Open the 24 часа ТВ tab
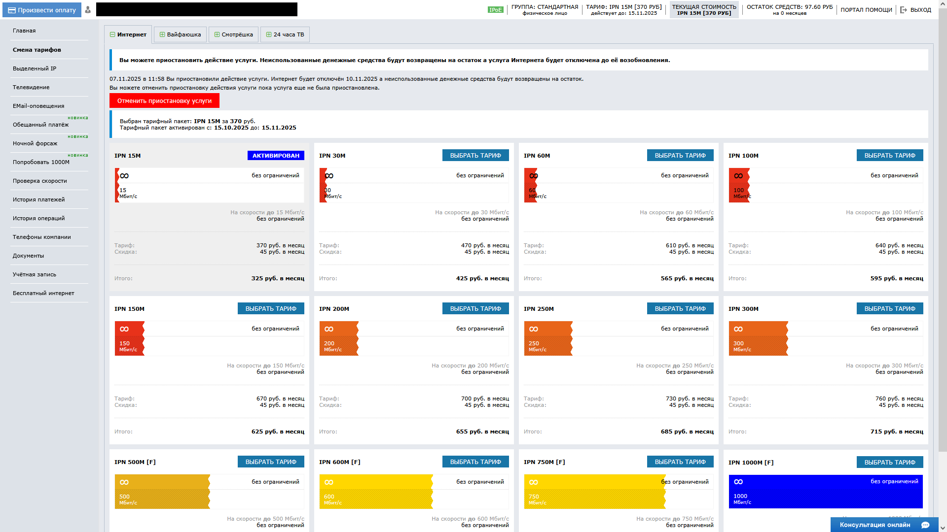 [x=285, y=34]
